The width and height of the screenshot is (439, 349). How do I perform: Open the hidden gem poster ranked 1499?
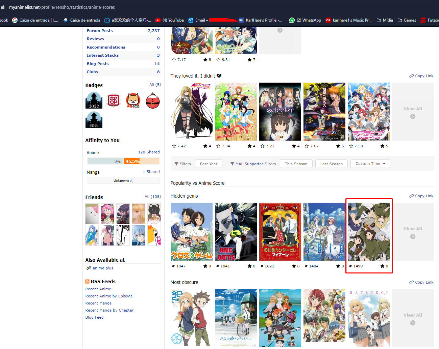(369, 232)
